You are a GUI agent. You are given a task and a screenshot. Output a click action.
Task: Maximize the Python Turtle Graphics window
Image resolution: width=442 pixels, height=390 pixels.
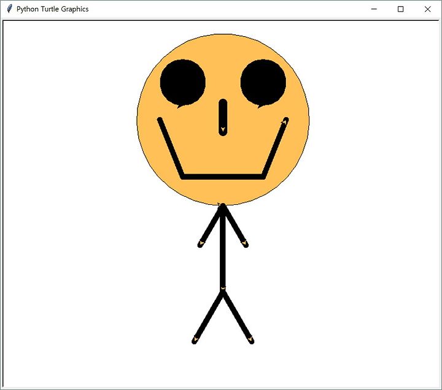point(400,9)
